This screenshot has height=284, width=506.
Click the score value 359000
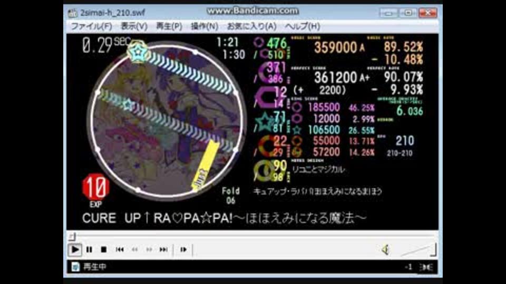click(335, 48)
